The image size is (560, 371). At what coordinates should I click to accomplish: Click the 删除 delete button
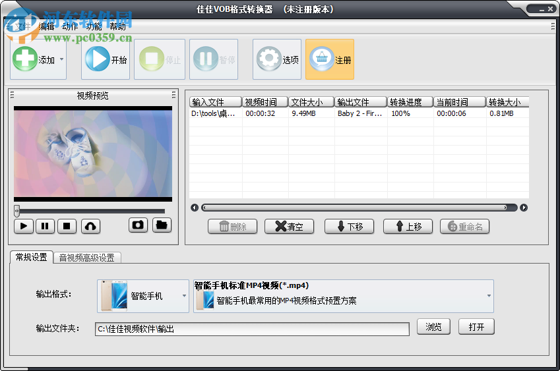click(232, 227)
